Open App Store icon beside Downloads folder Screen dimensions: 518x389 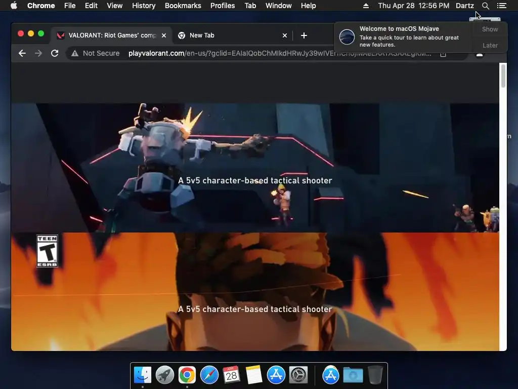pos(331,375)
